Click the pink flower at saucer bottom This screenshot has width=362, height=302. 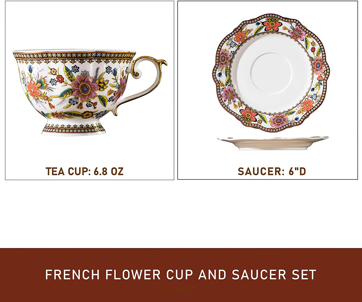(278, 120)
